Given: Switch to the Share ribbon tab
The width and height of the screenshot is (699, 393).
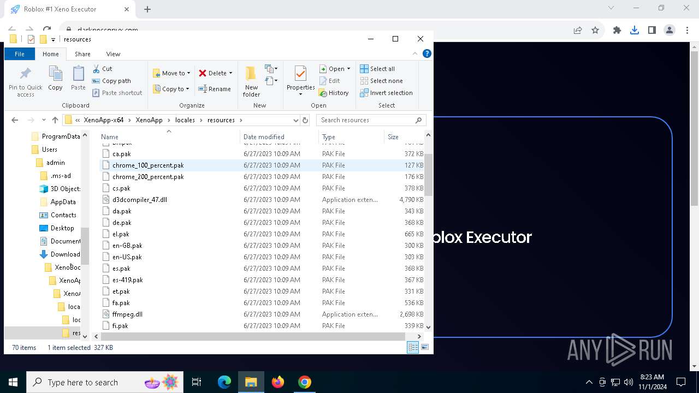Looking at the screenshot, I should coord(82,54).
